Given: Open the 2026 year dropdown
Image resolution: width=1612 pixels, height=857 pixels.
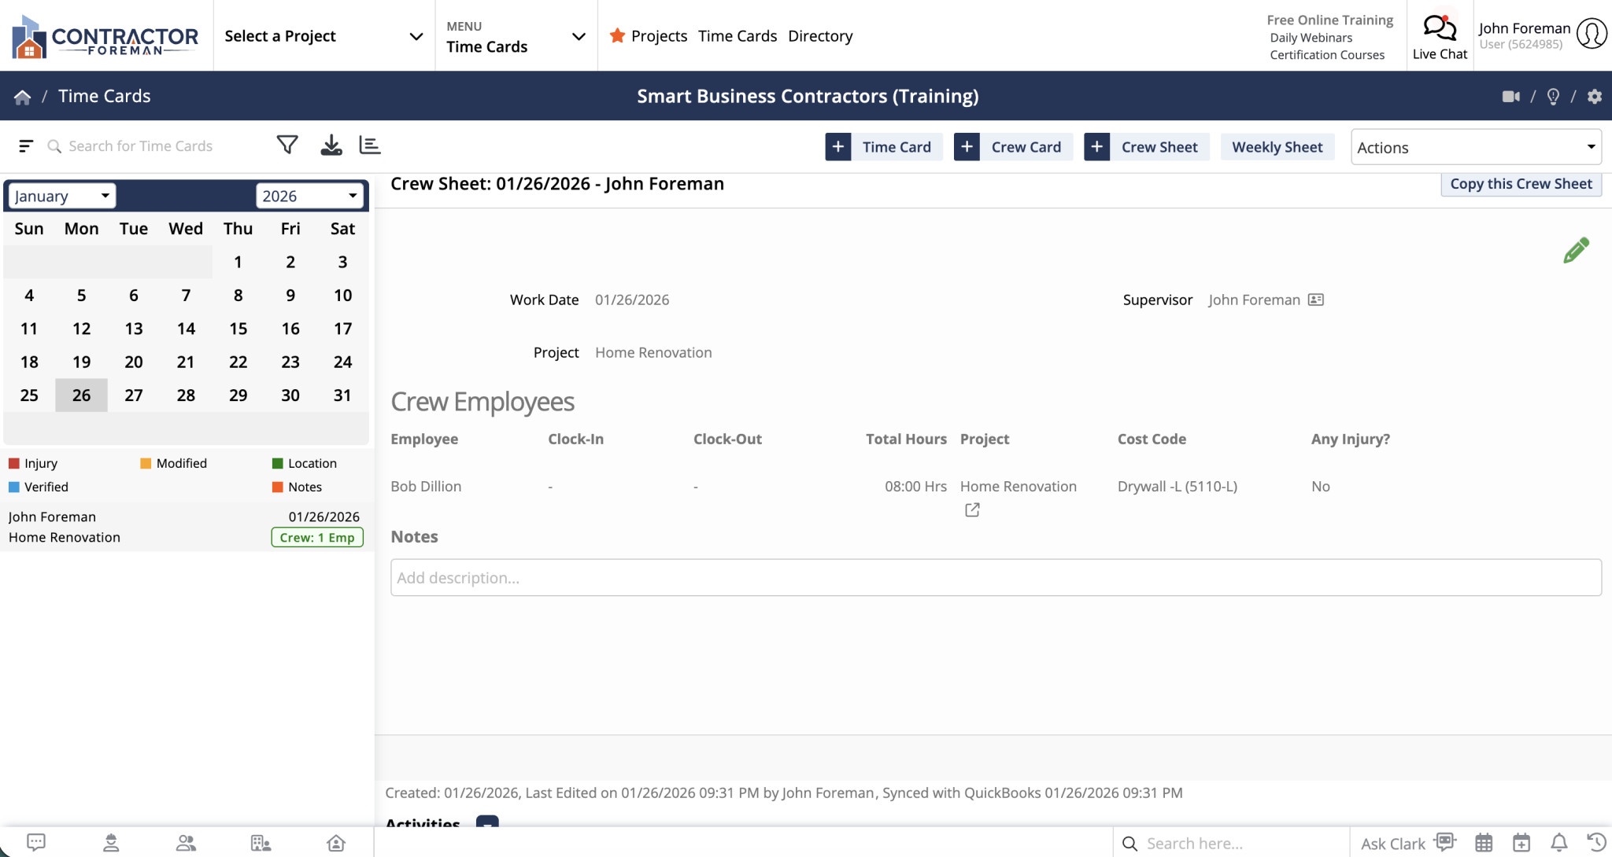Looking at the screenshot, I should pyautogui.click(x=309, y=196).
